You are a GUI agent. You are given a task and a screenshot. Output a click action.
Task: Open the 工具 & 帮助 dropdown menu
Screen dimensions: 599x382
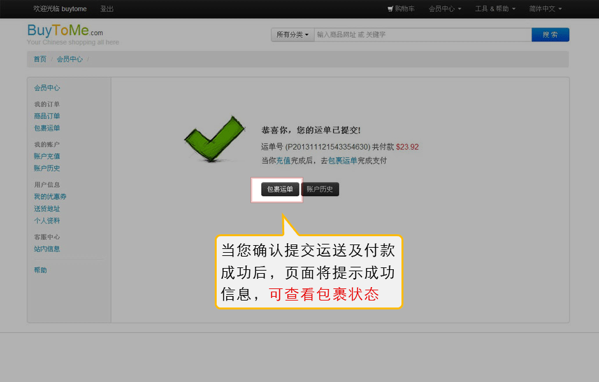click(496, 9)
